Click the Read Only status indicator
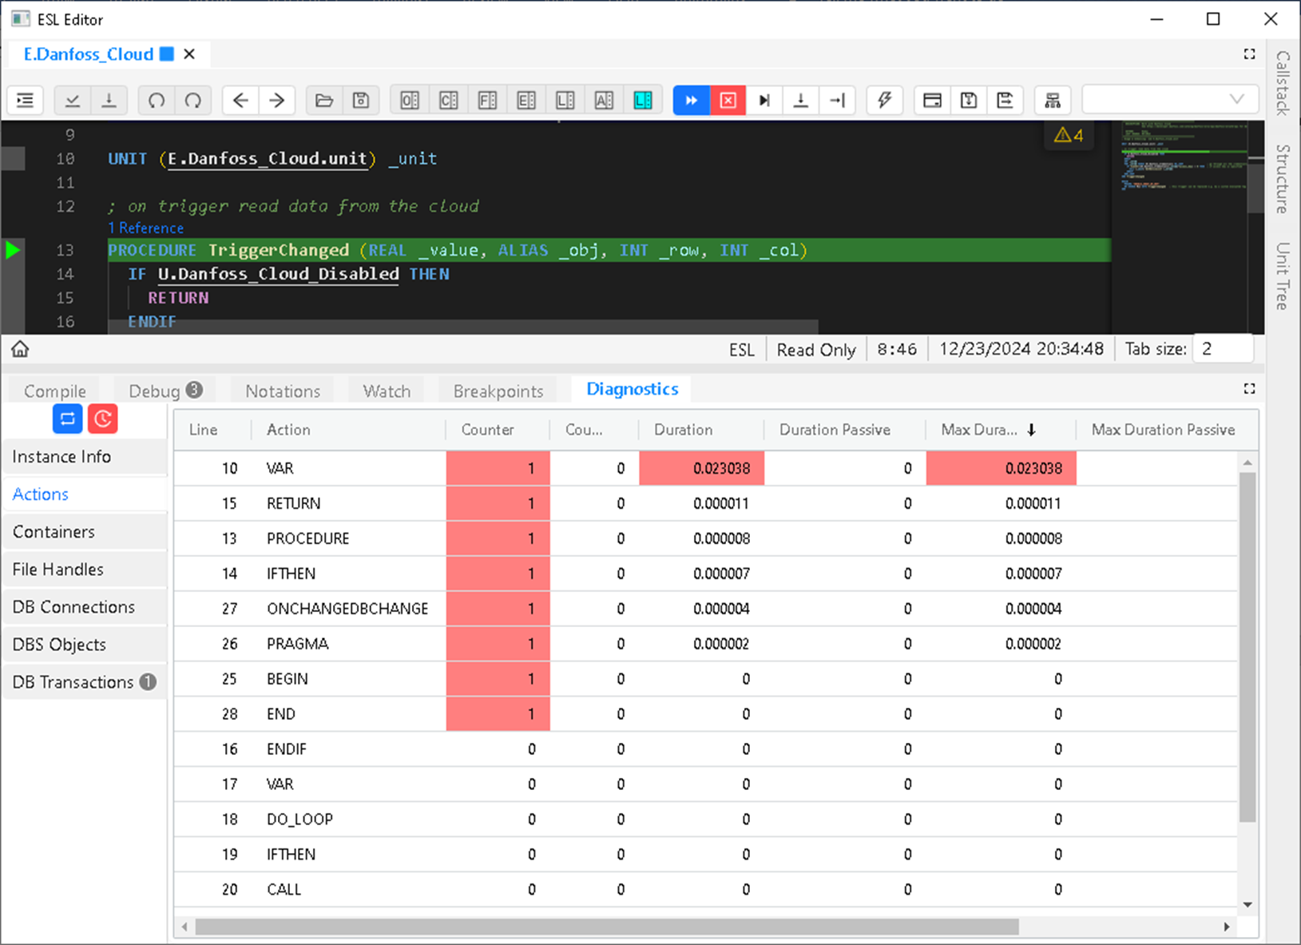This screenshot has width=1301, height=945. (815, 350)
